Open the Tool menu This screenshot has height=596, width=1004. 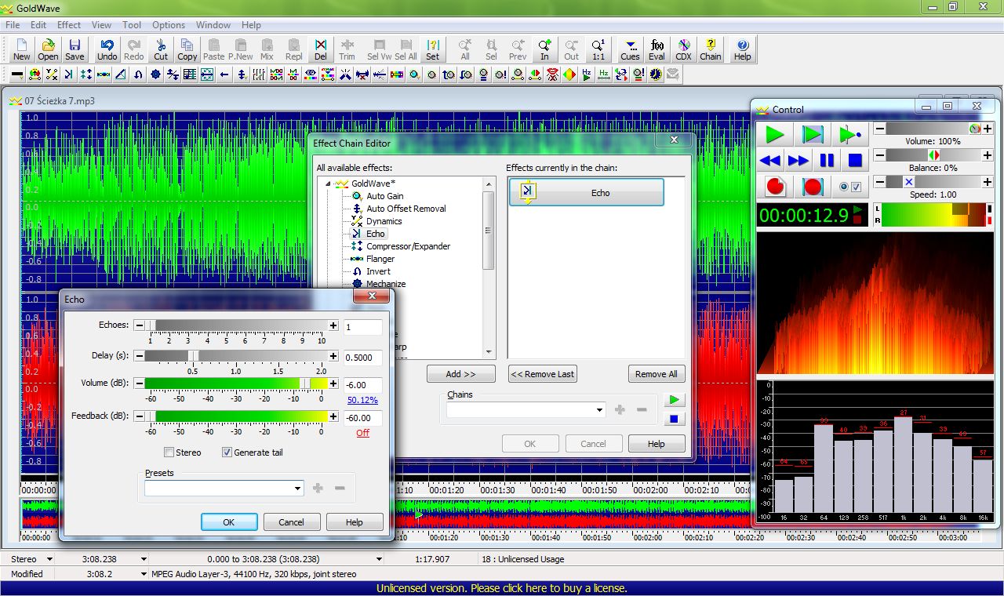click(x=132, y=25)
